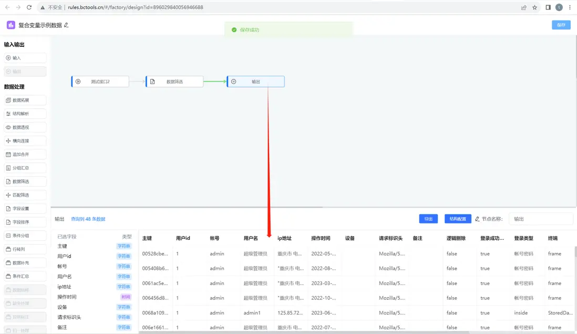Viewport: 577px width, 334px height.
Task: Click the 导出 export button
Action: point(428,219)
